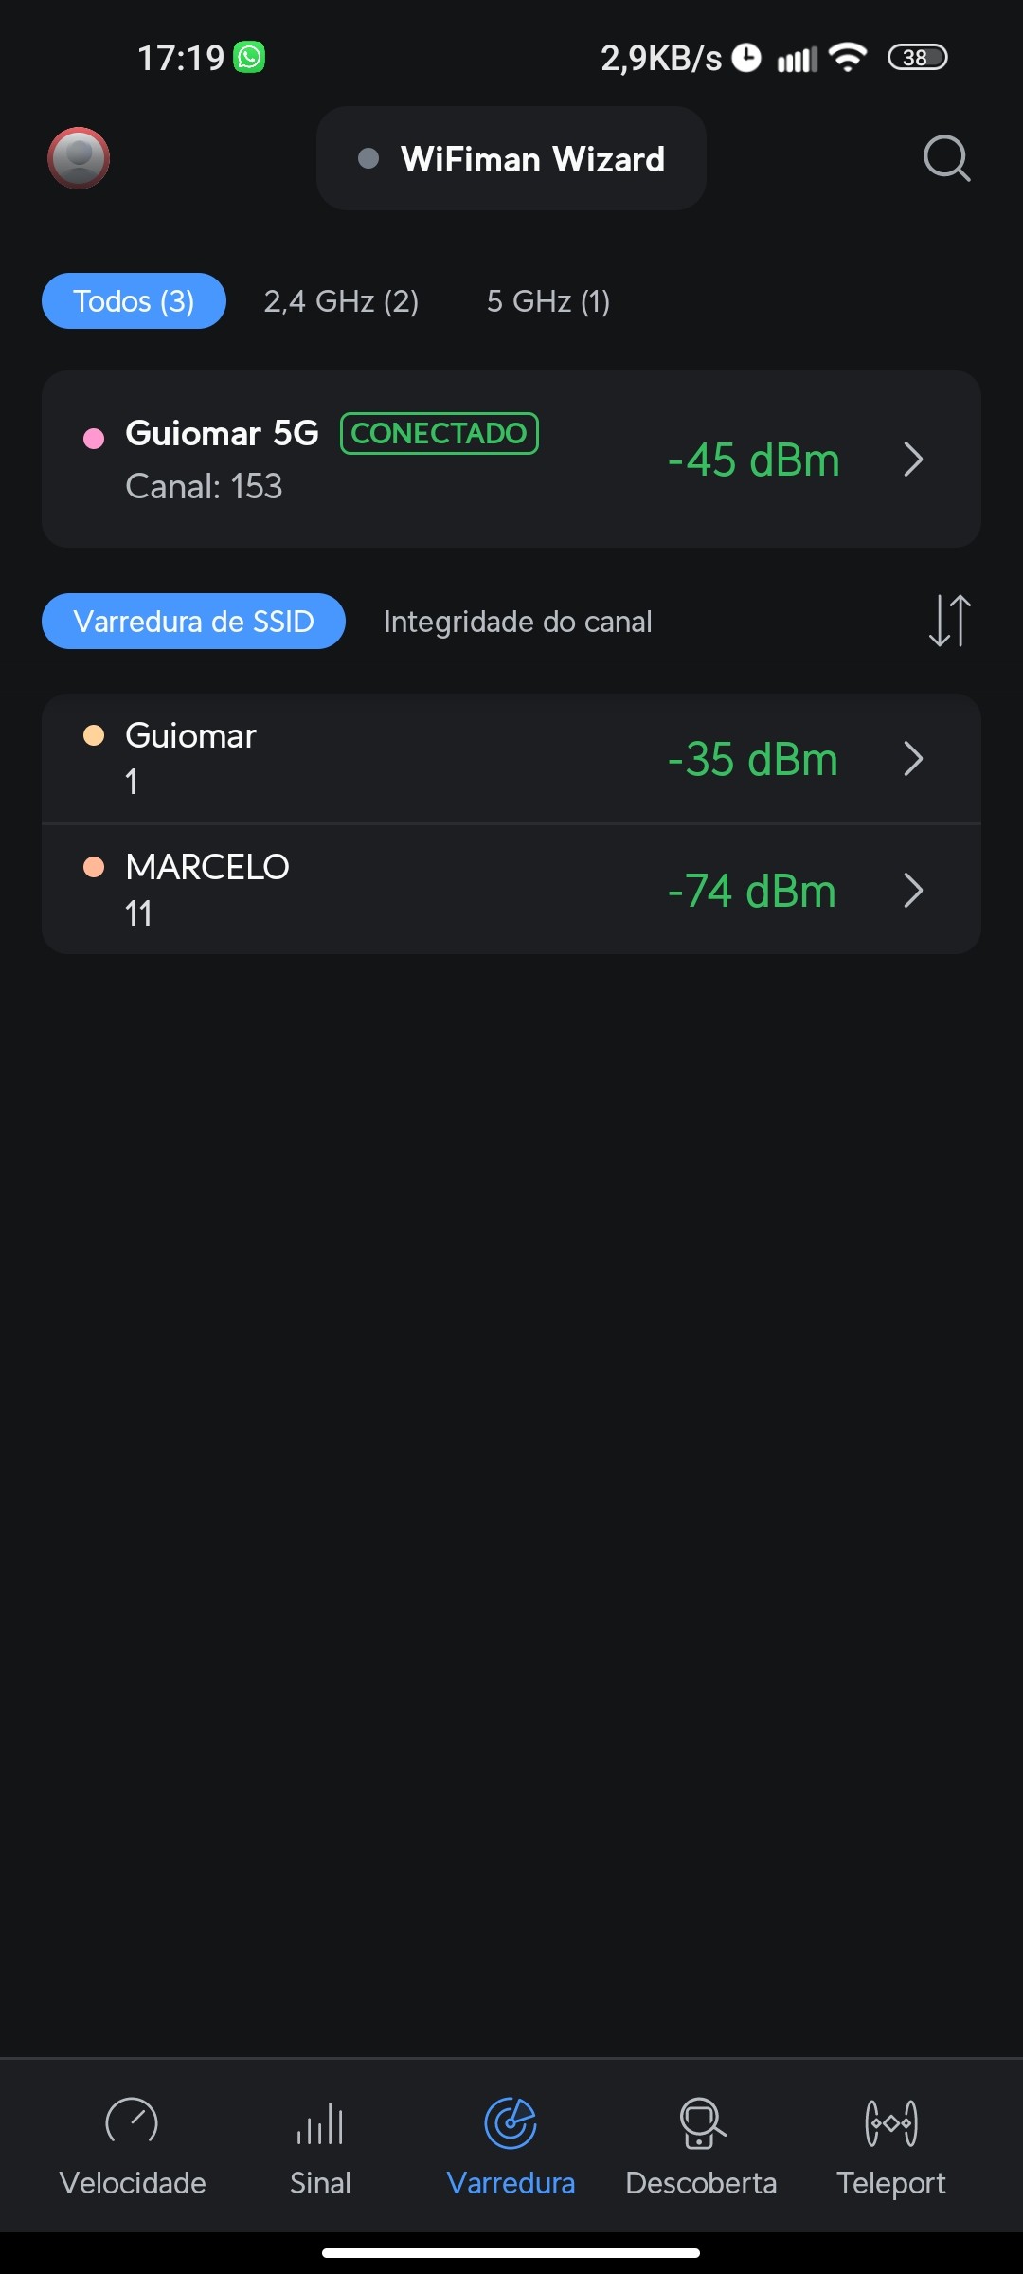The height and width of the screenshot is (2274, 1023).
Task: Switch to Integridade do canal view
Action: coord(517,622)
